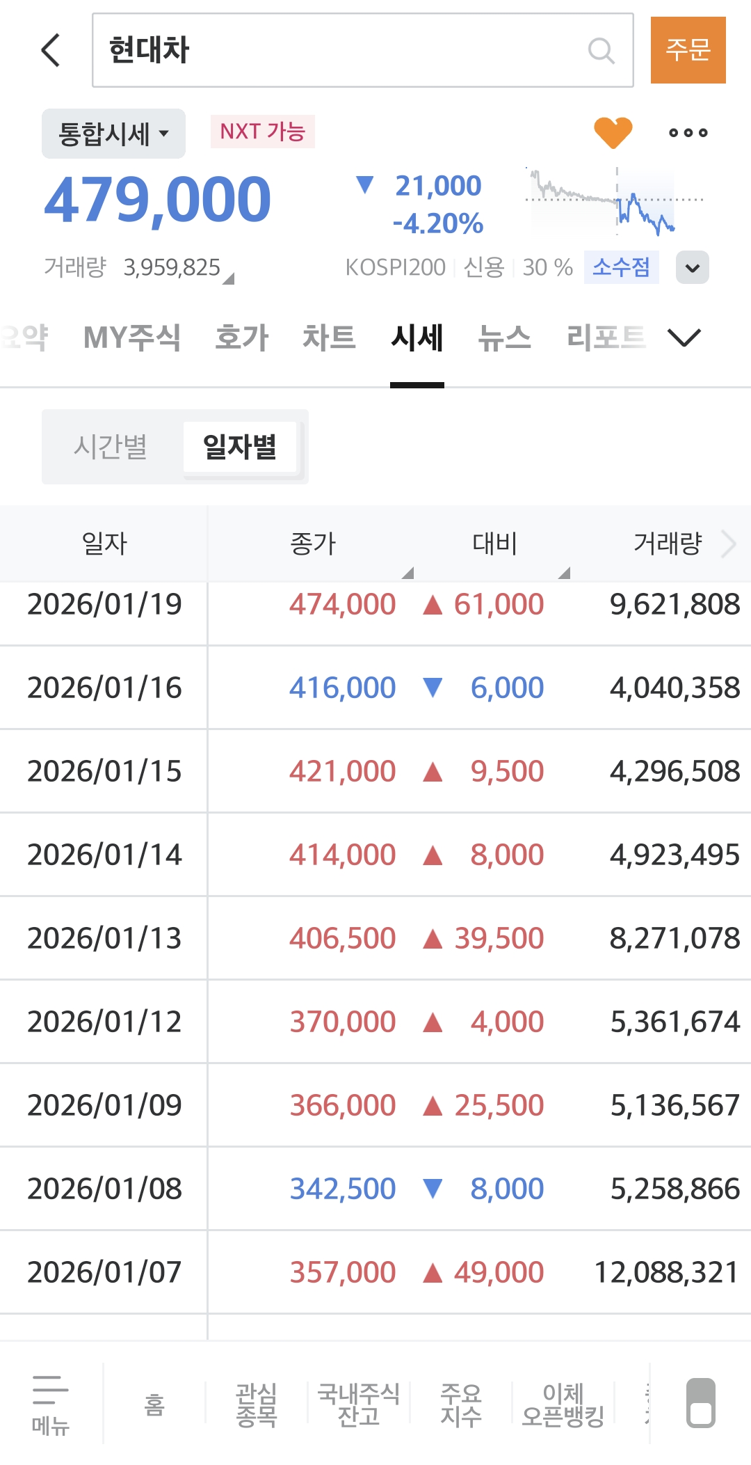Tap the back arrow icon
Image resolution: width=751 pixels, height=1465 pixels.
click(x=51, y=50)
